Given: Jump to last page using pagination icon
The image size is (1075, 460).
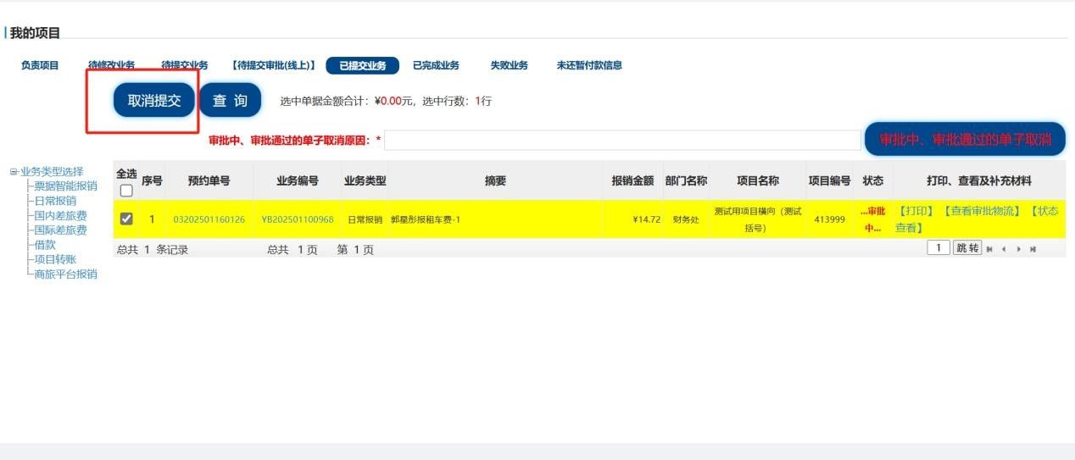Looking at the screenshot, I should point(1033,249).
